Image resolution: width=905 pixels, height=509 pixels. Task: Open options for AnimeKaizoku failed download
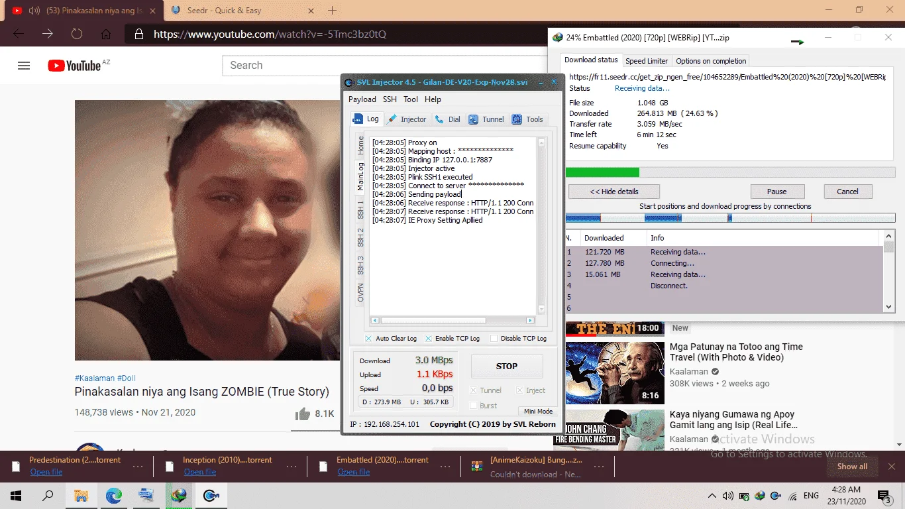pos(598,467)
